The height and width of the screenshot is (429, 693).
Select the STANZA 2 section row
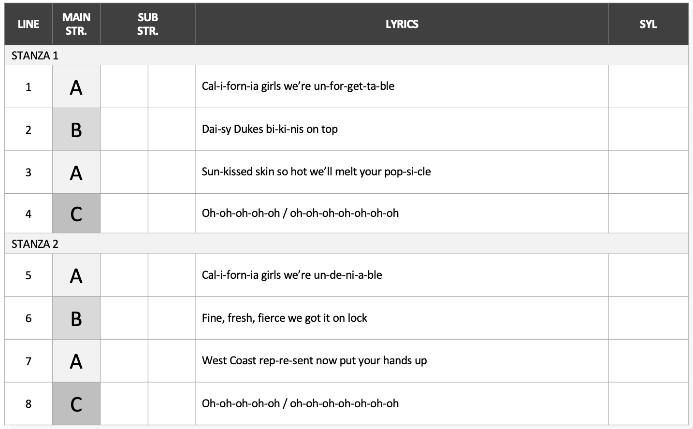click(x=346, y=243)
